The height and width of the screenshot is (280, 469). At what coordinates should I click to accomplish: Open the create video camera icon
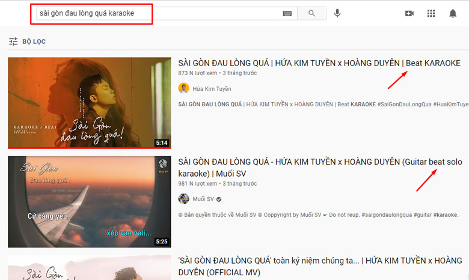pos(409,13)
